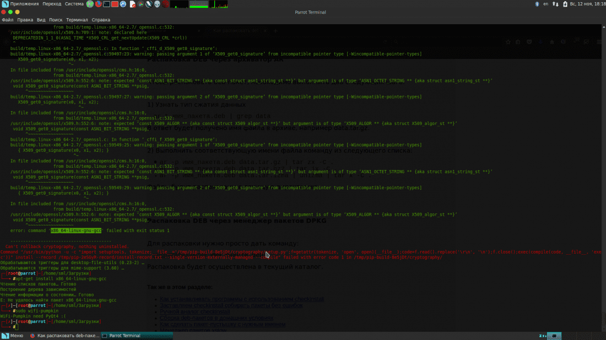Open the Терминал menu

(77, 20)
